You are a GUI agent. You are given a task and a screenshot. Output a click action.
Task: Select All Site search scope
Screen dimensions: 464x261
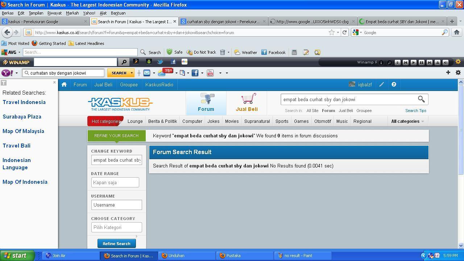pos(312,111)
